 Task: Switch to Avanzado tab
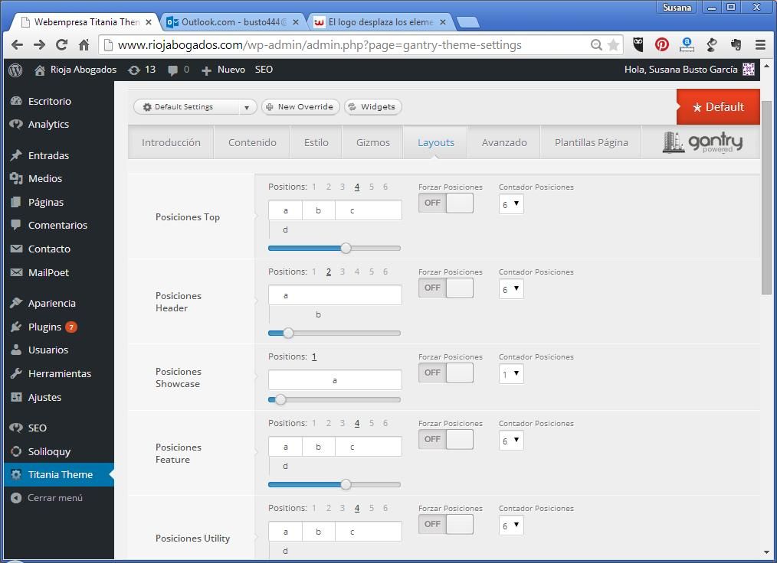(x=504, y=142)
